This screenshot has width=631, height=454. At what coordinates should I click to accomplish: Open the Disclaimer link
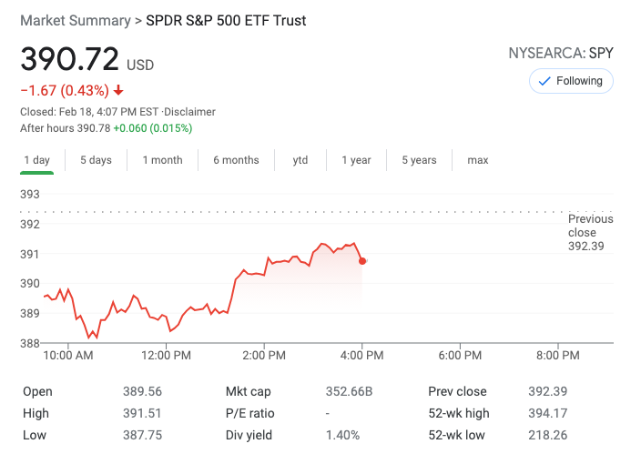click(189, 112)
